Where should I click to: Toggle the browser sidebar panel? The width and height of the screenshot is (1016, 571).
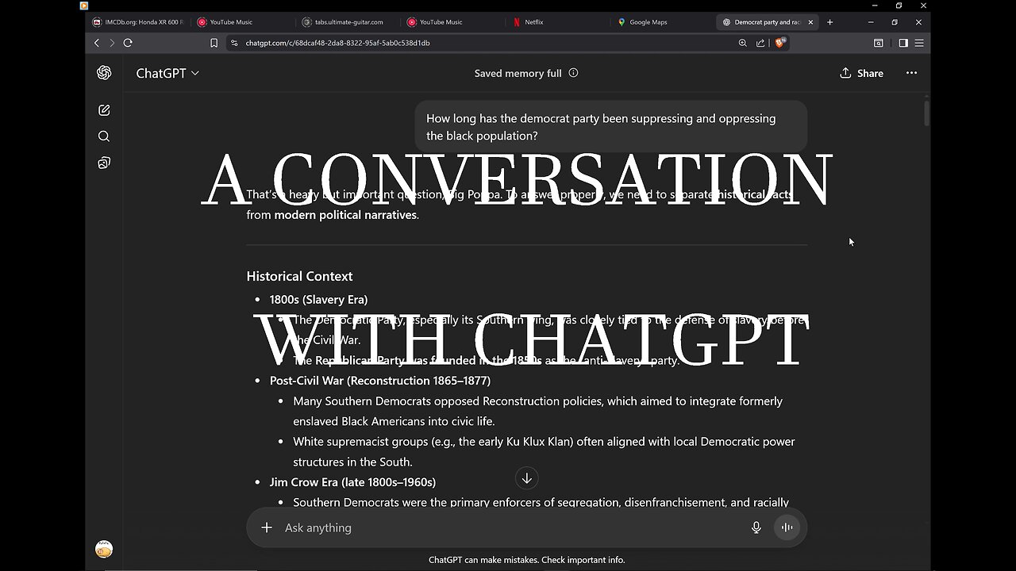pos(903,43)
